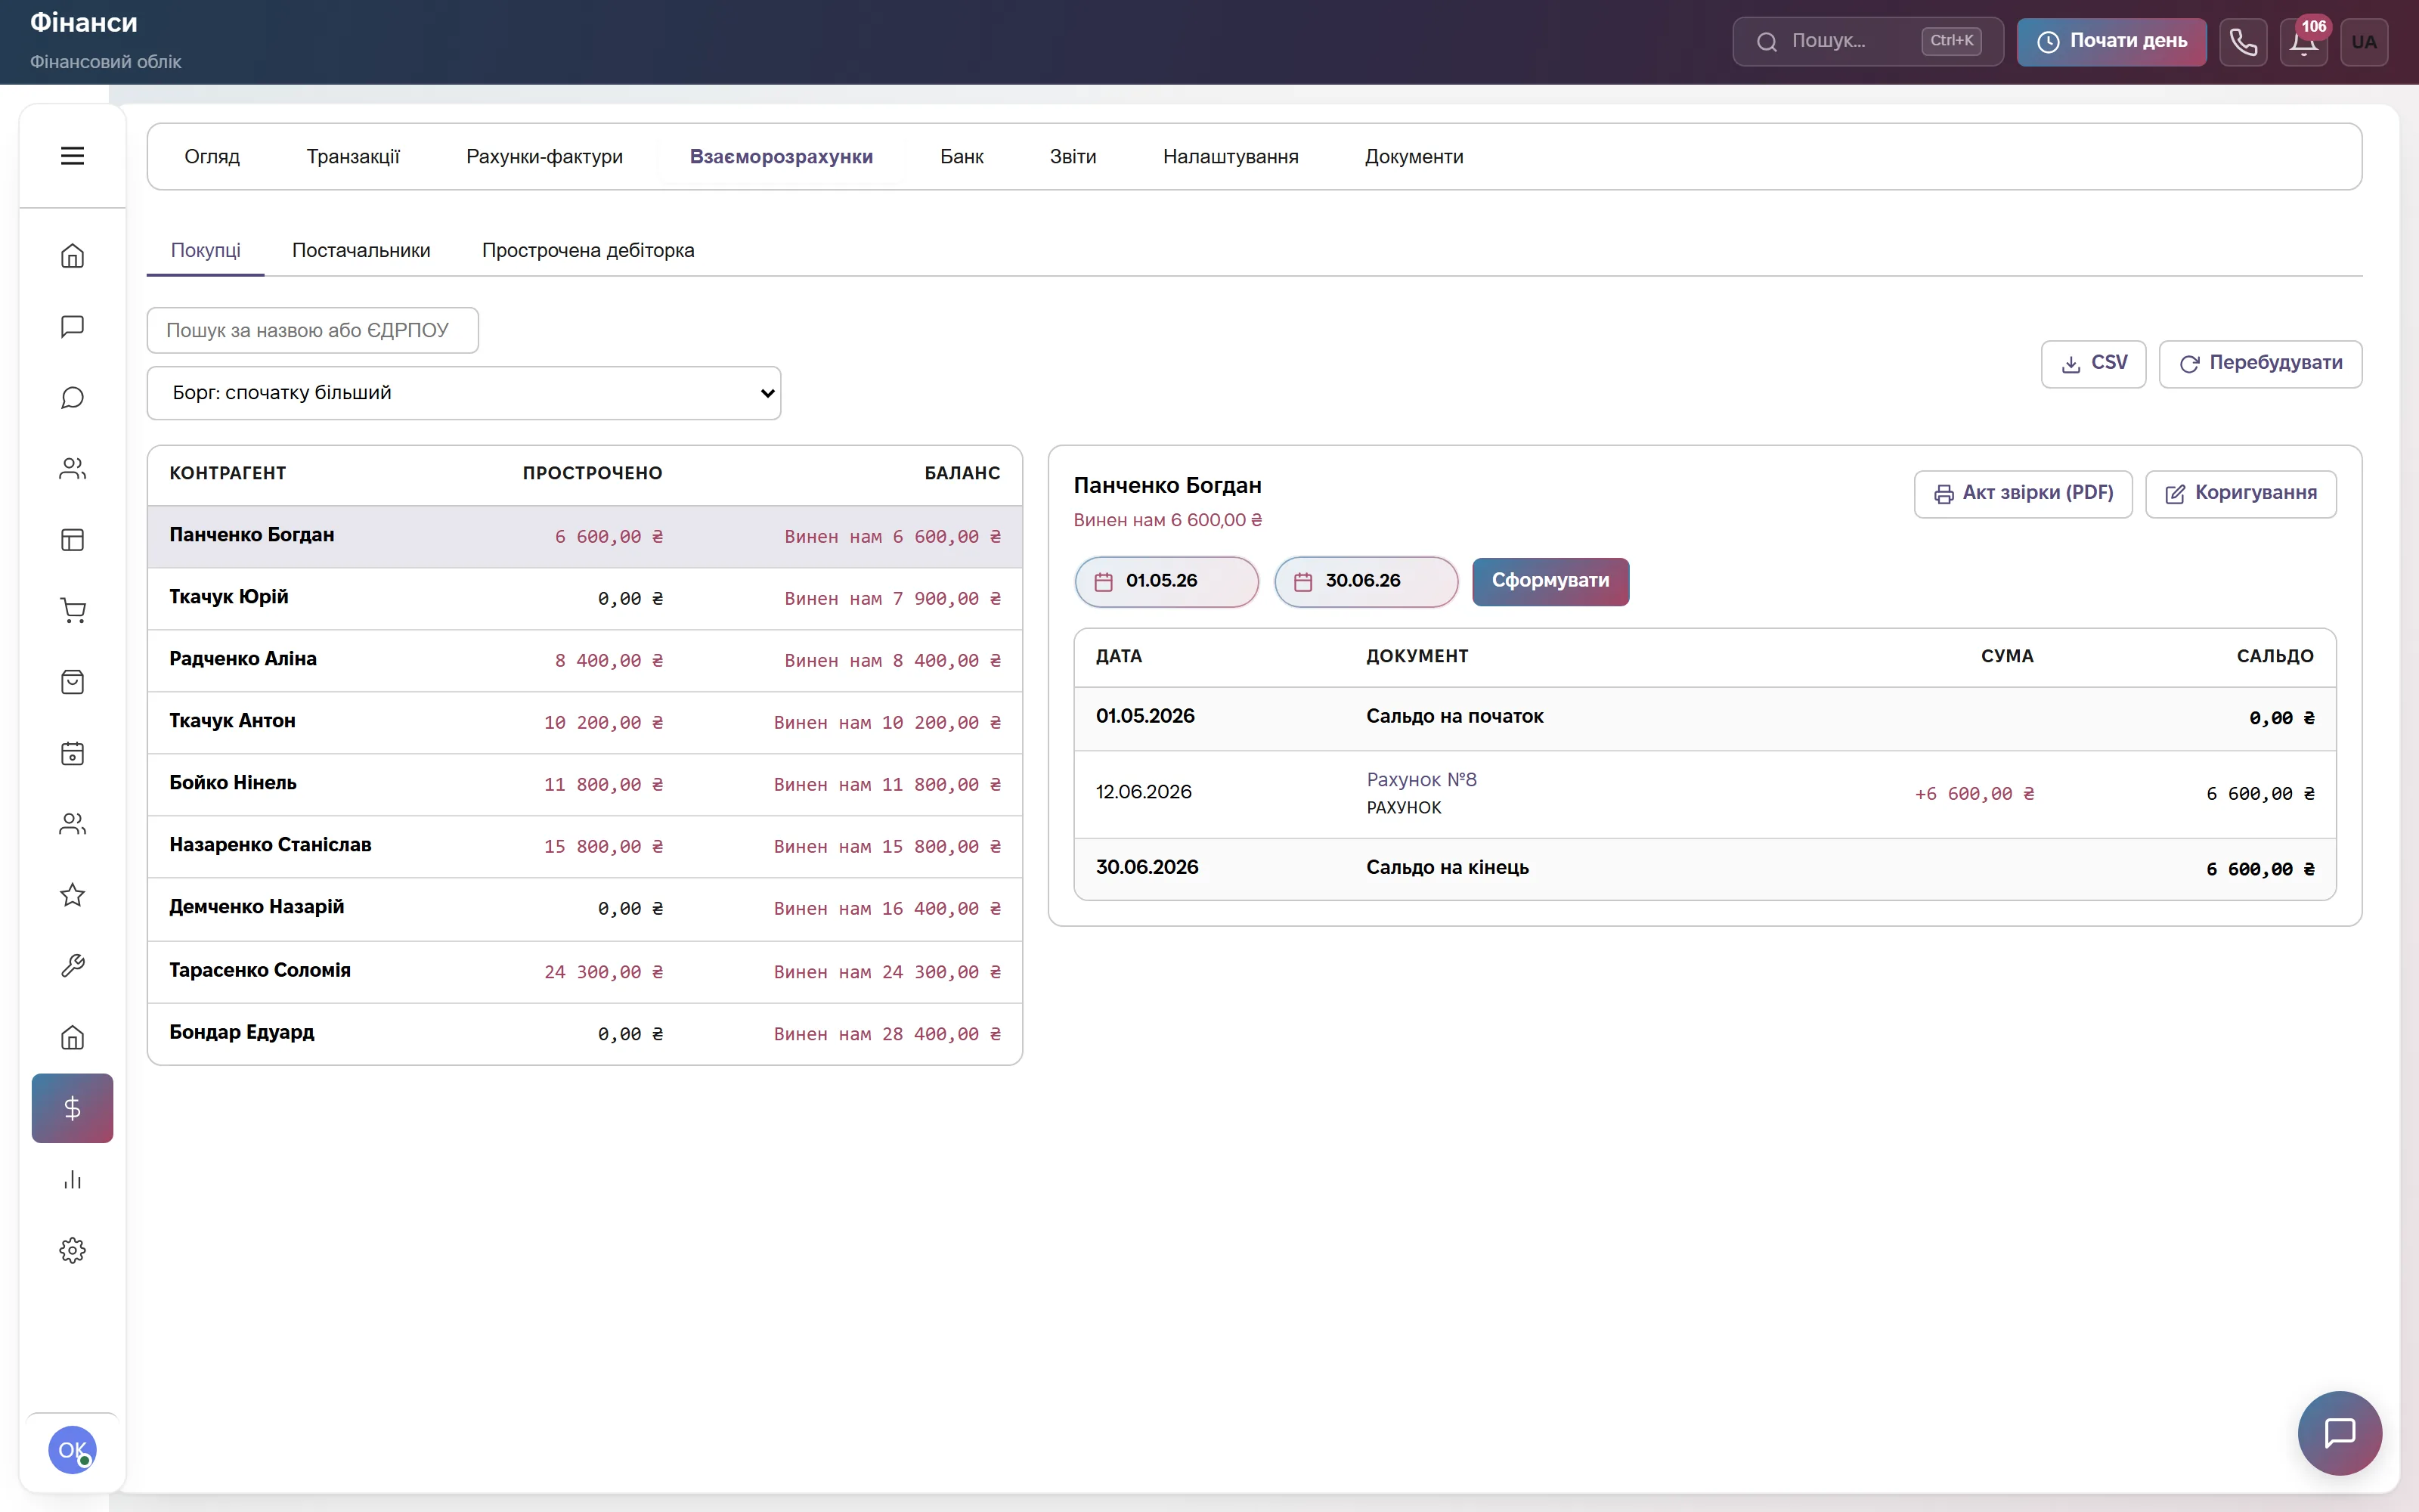Image resolution: width=2419 pixels, height=1512 pixels.
Task: Open the square message icon in the sidebar
Action: tap(72, 327)
